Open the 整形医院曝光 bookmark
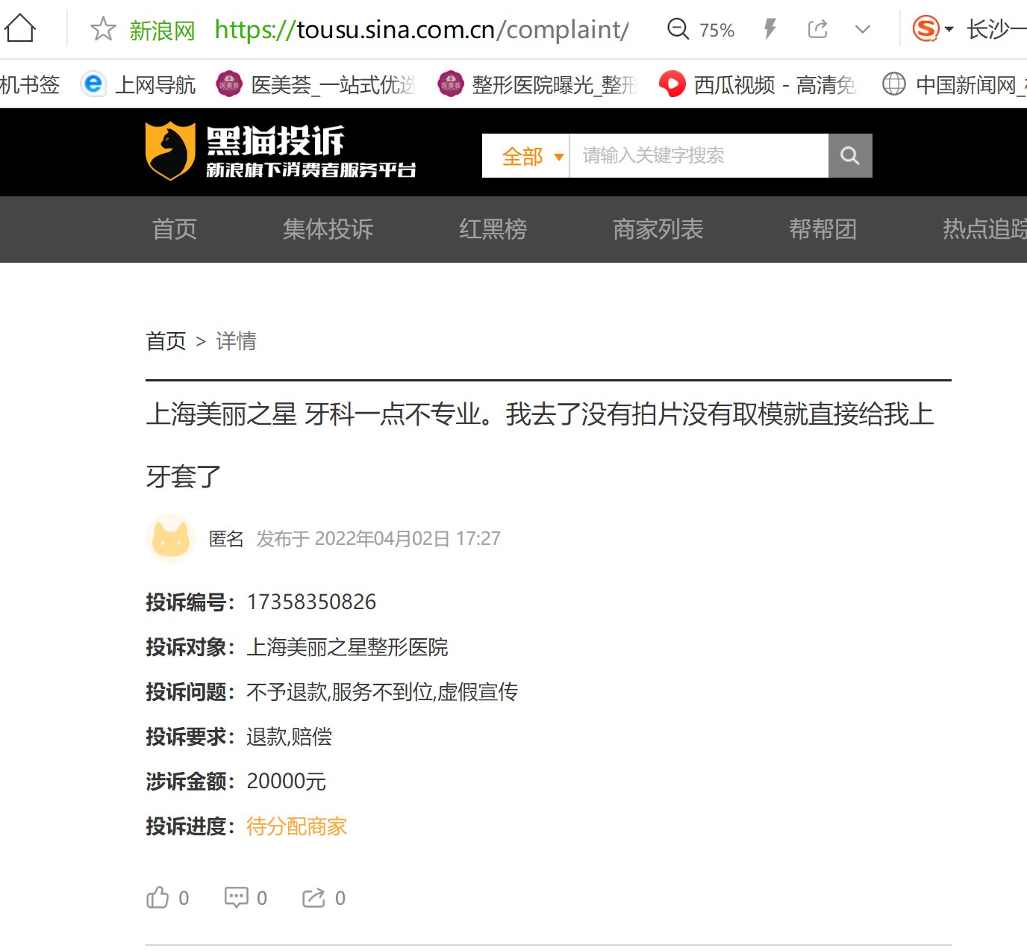1027x951 pixels. tap(537, 84)
